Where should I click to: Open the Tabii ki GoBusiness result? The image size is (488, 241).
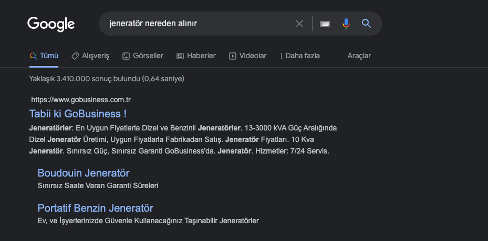[78, 114]
